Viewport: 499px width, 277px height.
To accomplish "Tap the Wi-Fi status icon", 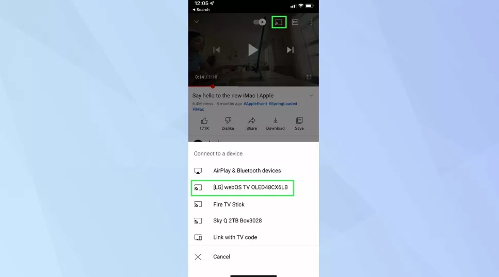I will click(x=300, y=6).
